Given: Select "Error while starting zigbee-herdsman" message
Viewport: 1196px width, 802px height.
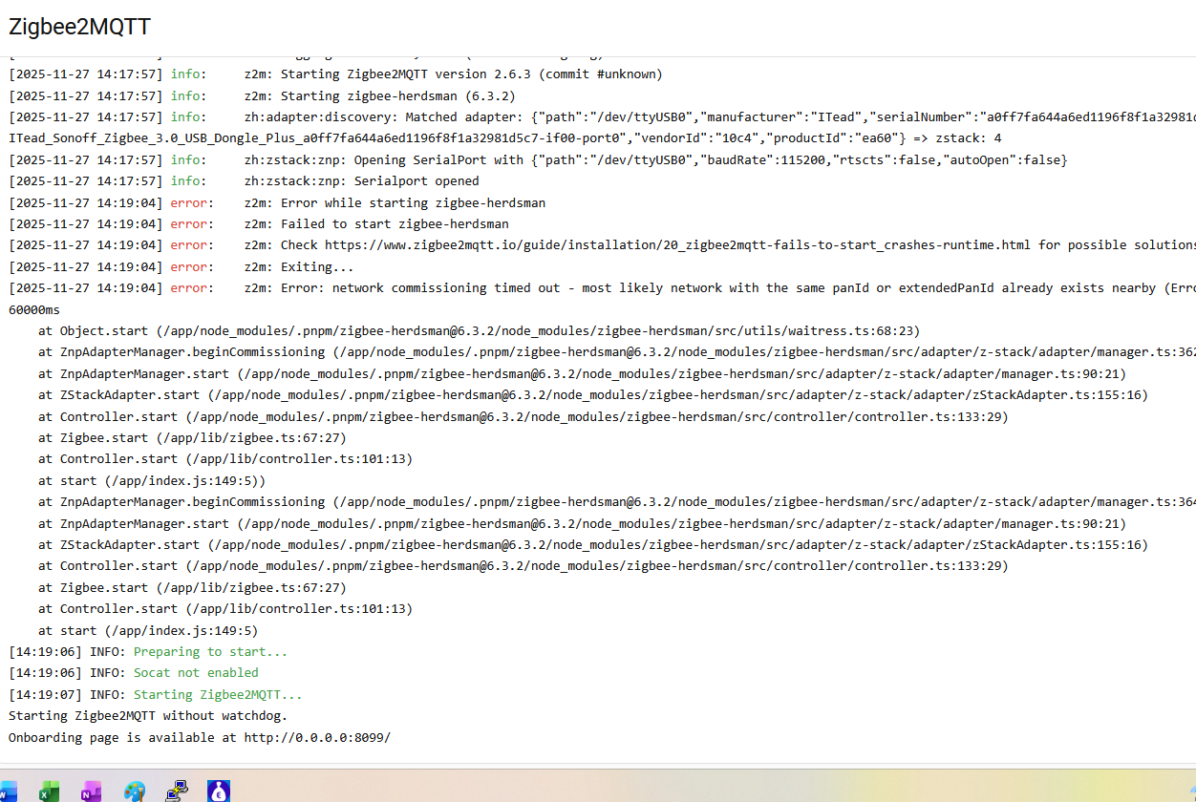Looking at the screenshot, I should [x=413, y=203].
